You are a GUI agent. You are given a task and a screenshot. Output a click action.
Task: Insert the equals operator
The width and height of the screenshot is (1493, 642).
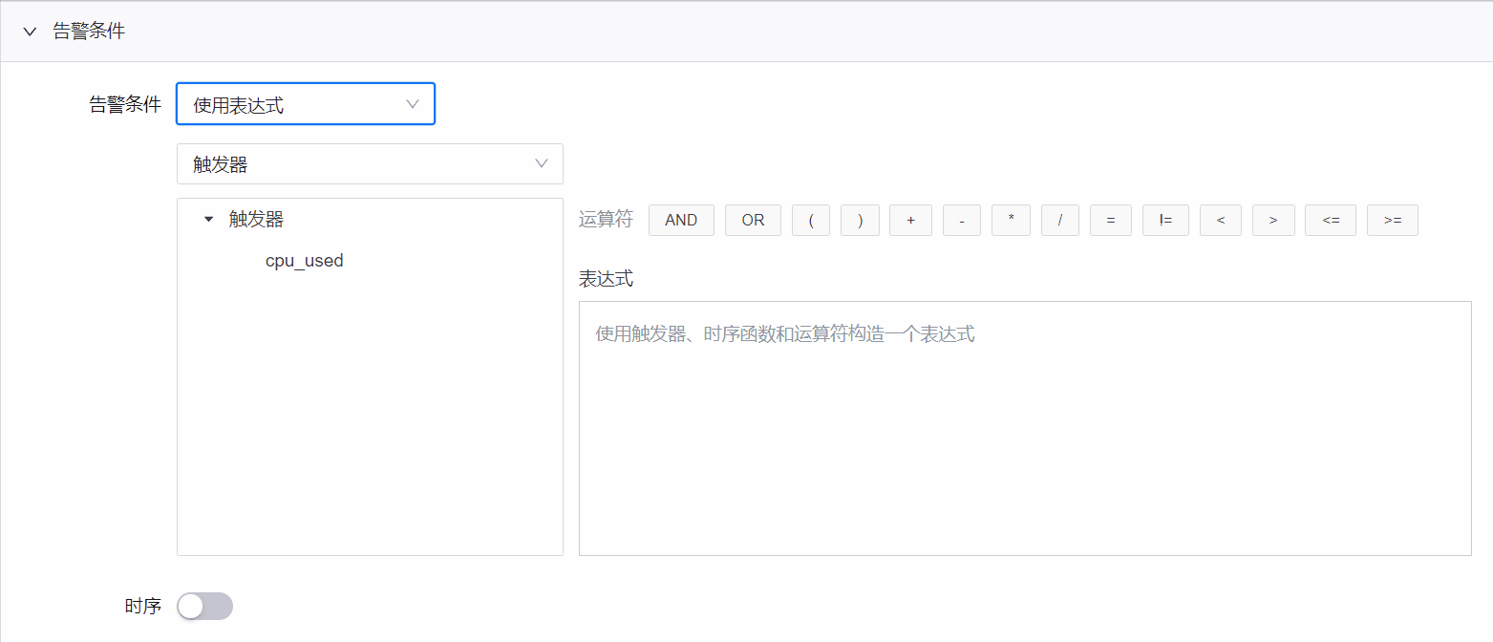1110,220
